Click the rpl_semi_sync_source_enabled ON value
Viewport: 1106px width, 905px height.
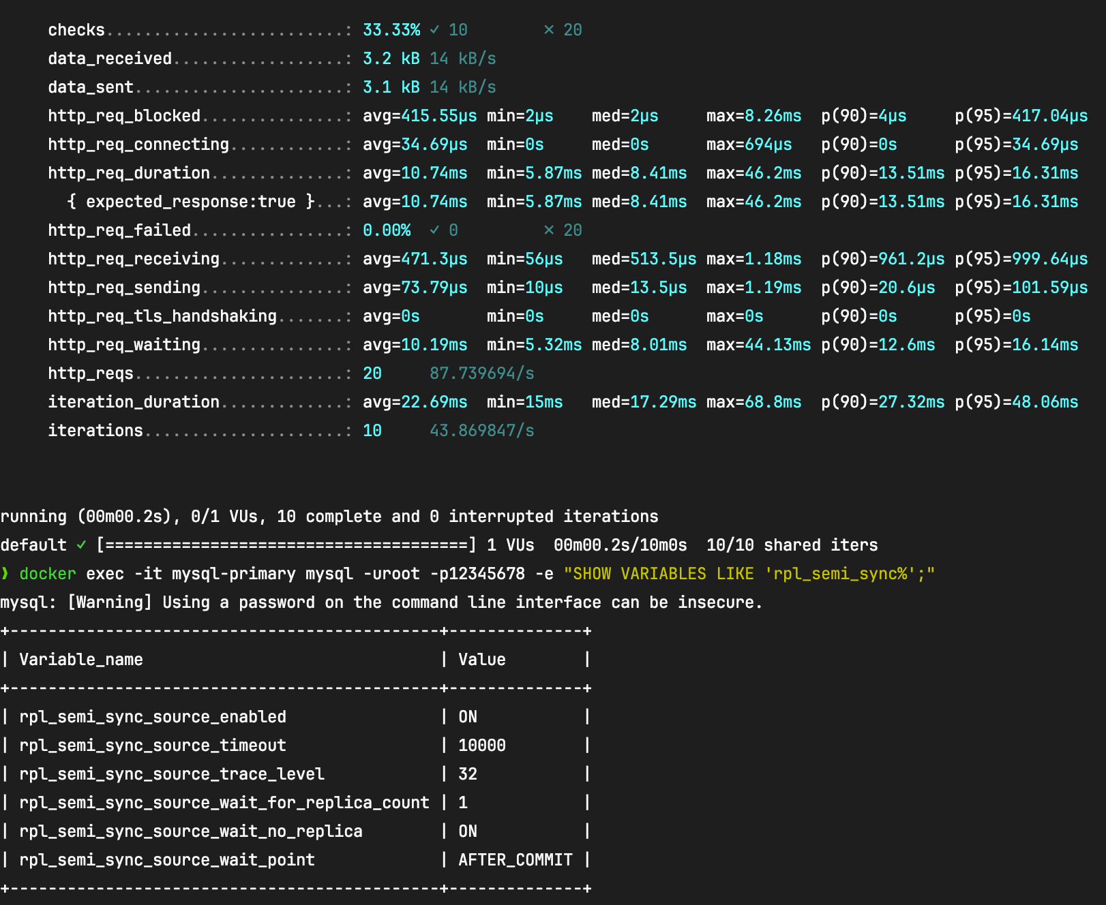468,716
